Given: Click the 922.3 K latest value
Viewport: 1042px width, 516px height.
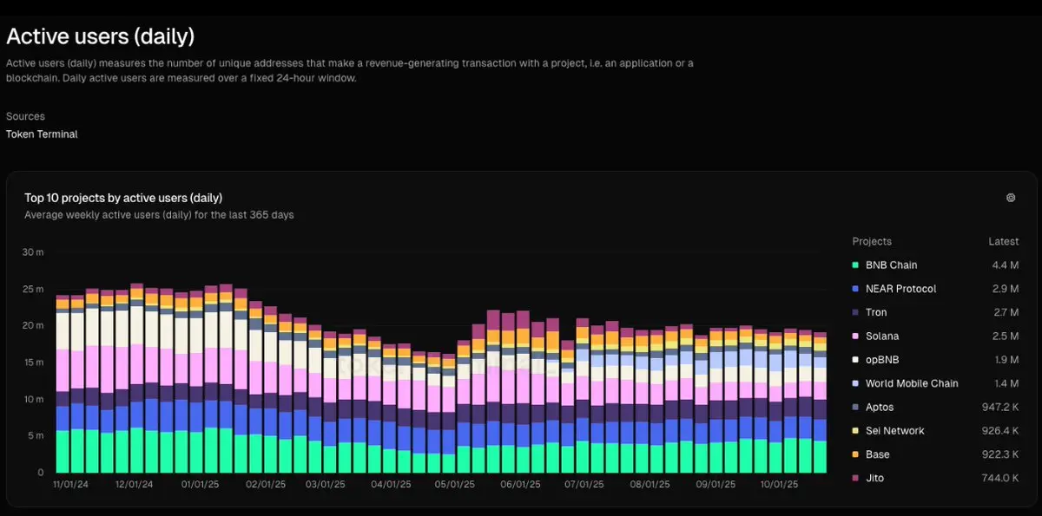Looking at the screenshot, I should pyautogui.click(x=1001, y=454).
